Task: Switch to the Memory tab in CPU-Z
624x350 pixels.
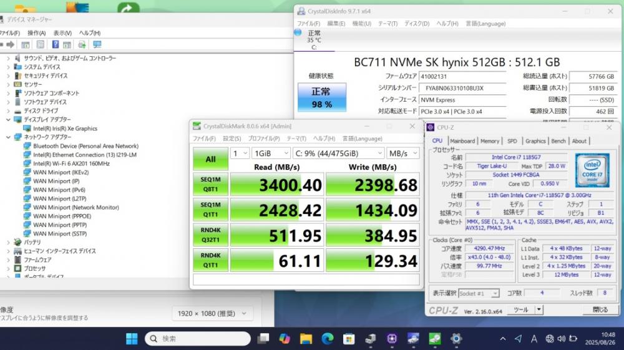Action: [x=489, y=141]
